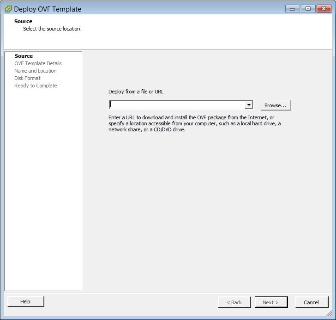This screenshot has height=320, width=336.
Task: Proceed with the Next > button
Action: [x=271, y=302]
